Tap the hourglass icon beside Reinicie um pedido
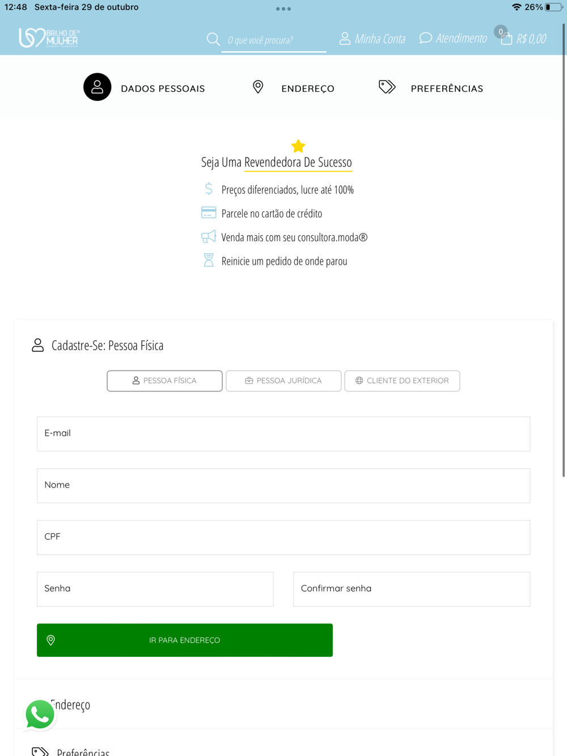This screenshot has width=567, height=756. coord(209,260)
